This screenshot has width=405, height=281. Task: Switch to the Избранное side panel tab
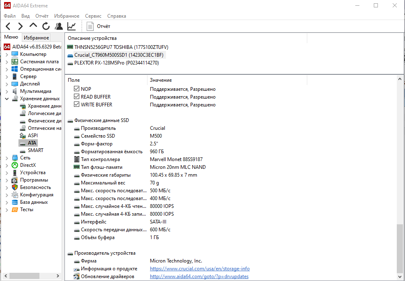coord(36,38)
